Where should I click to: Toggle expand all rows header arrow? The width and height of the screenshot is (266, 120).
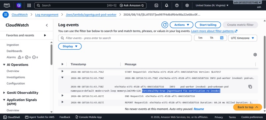click(62, 64)
